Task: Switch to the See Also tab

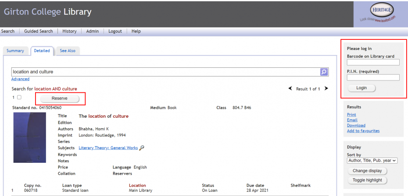Action: click(68, 51)
